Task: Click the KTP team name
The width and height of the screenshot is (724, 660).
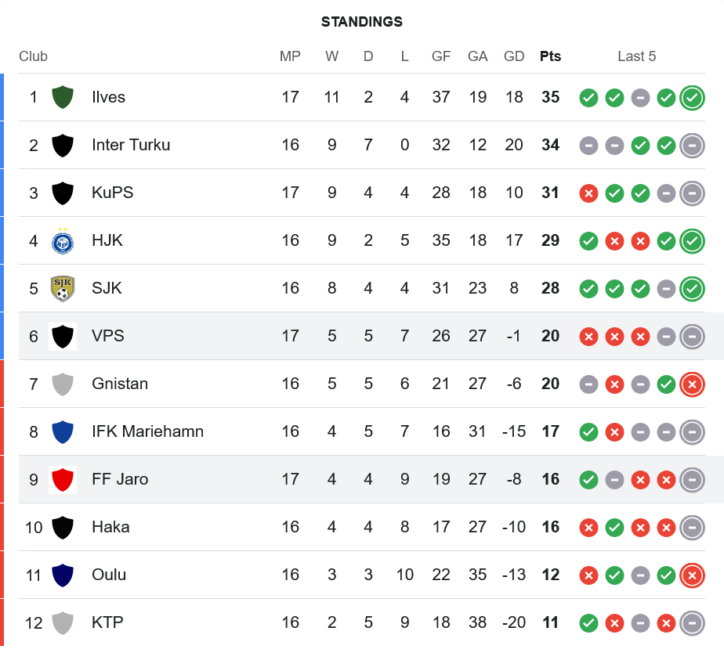Action: (107, 622)
